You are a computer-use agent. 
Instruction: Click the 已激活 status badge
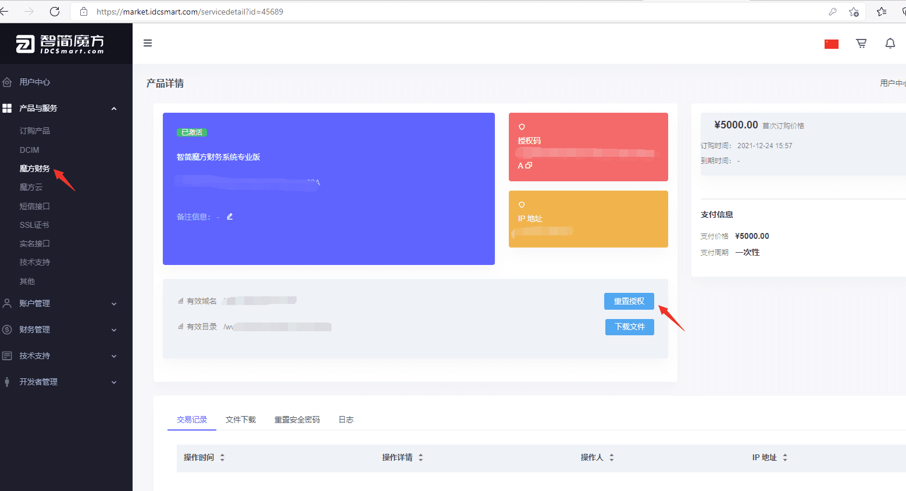click(x=192, y=132)
